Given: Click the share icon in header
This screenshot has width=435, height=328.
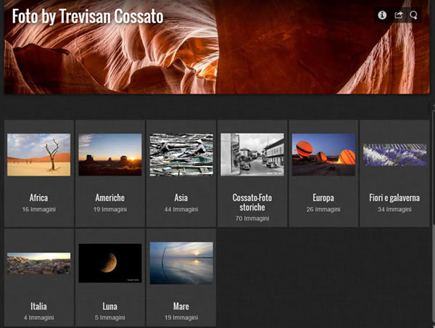Looking at the screenshot, I should (398, 15).
